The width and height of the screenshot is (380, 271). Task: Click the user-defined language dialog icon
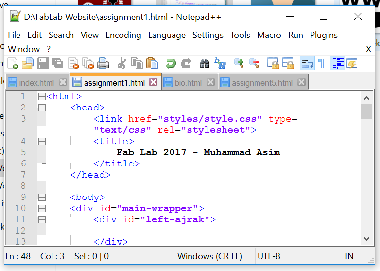click(x=352, y=64)
